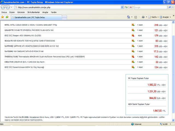175x131 pixels.
Task: Click CREATIVE SB 5.1 Ses Kartı text
Action: coord(24,62)
